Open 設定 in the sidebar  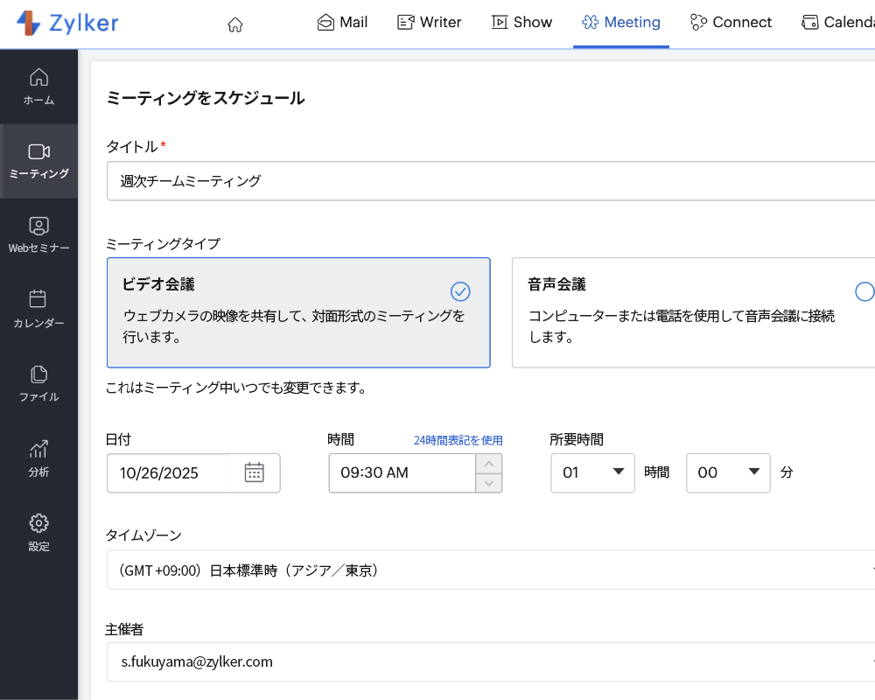pyautogui.click(x=38, y=533)
